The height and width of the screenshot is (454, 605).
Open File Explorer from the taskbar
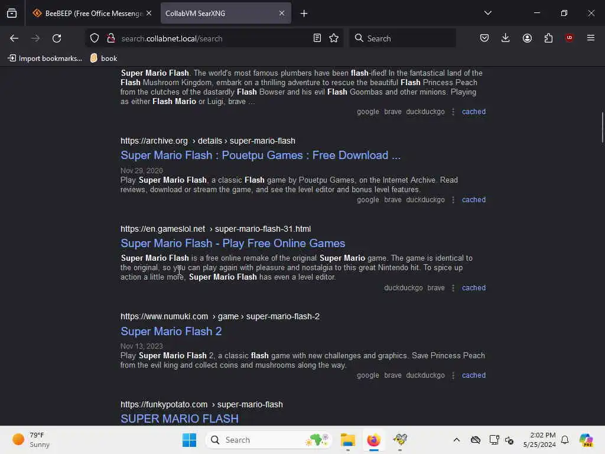point(347,440)
